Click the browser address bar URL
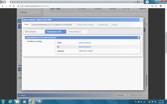Screen dimensions: 167x104 [x=34, y=6]
